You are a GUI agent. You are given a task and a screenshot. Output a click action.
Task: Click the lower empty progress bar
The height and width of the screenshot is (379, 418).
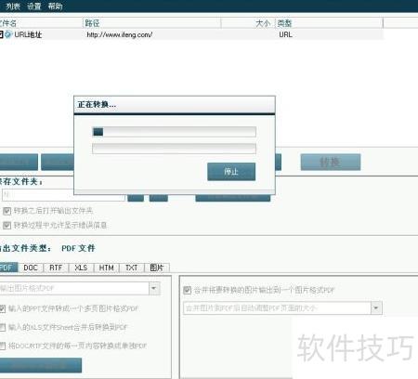[x=174, y=149]
